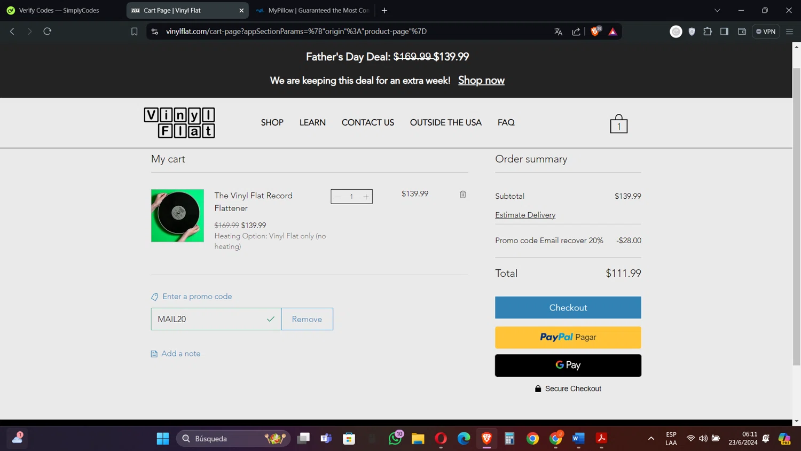The image size is (801, 451).
Task: Launch Microsoft Word from the taskbar
Action: 578,439
